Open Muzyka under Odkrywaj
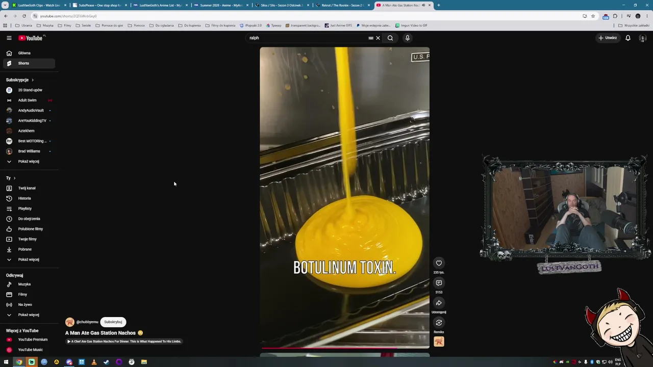The image size is (653, 367). (x=28, y=284)
